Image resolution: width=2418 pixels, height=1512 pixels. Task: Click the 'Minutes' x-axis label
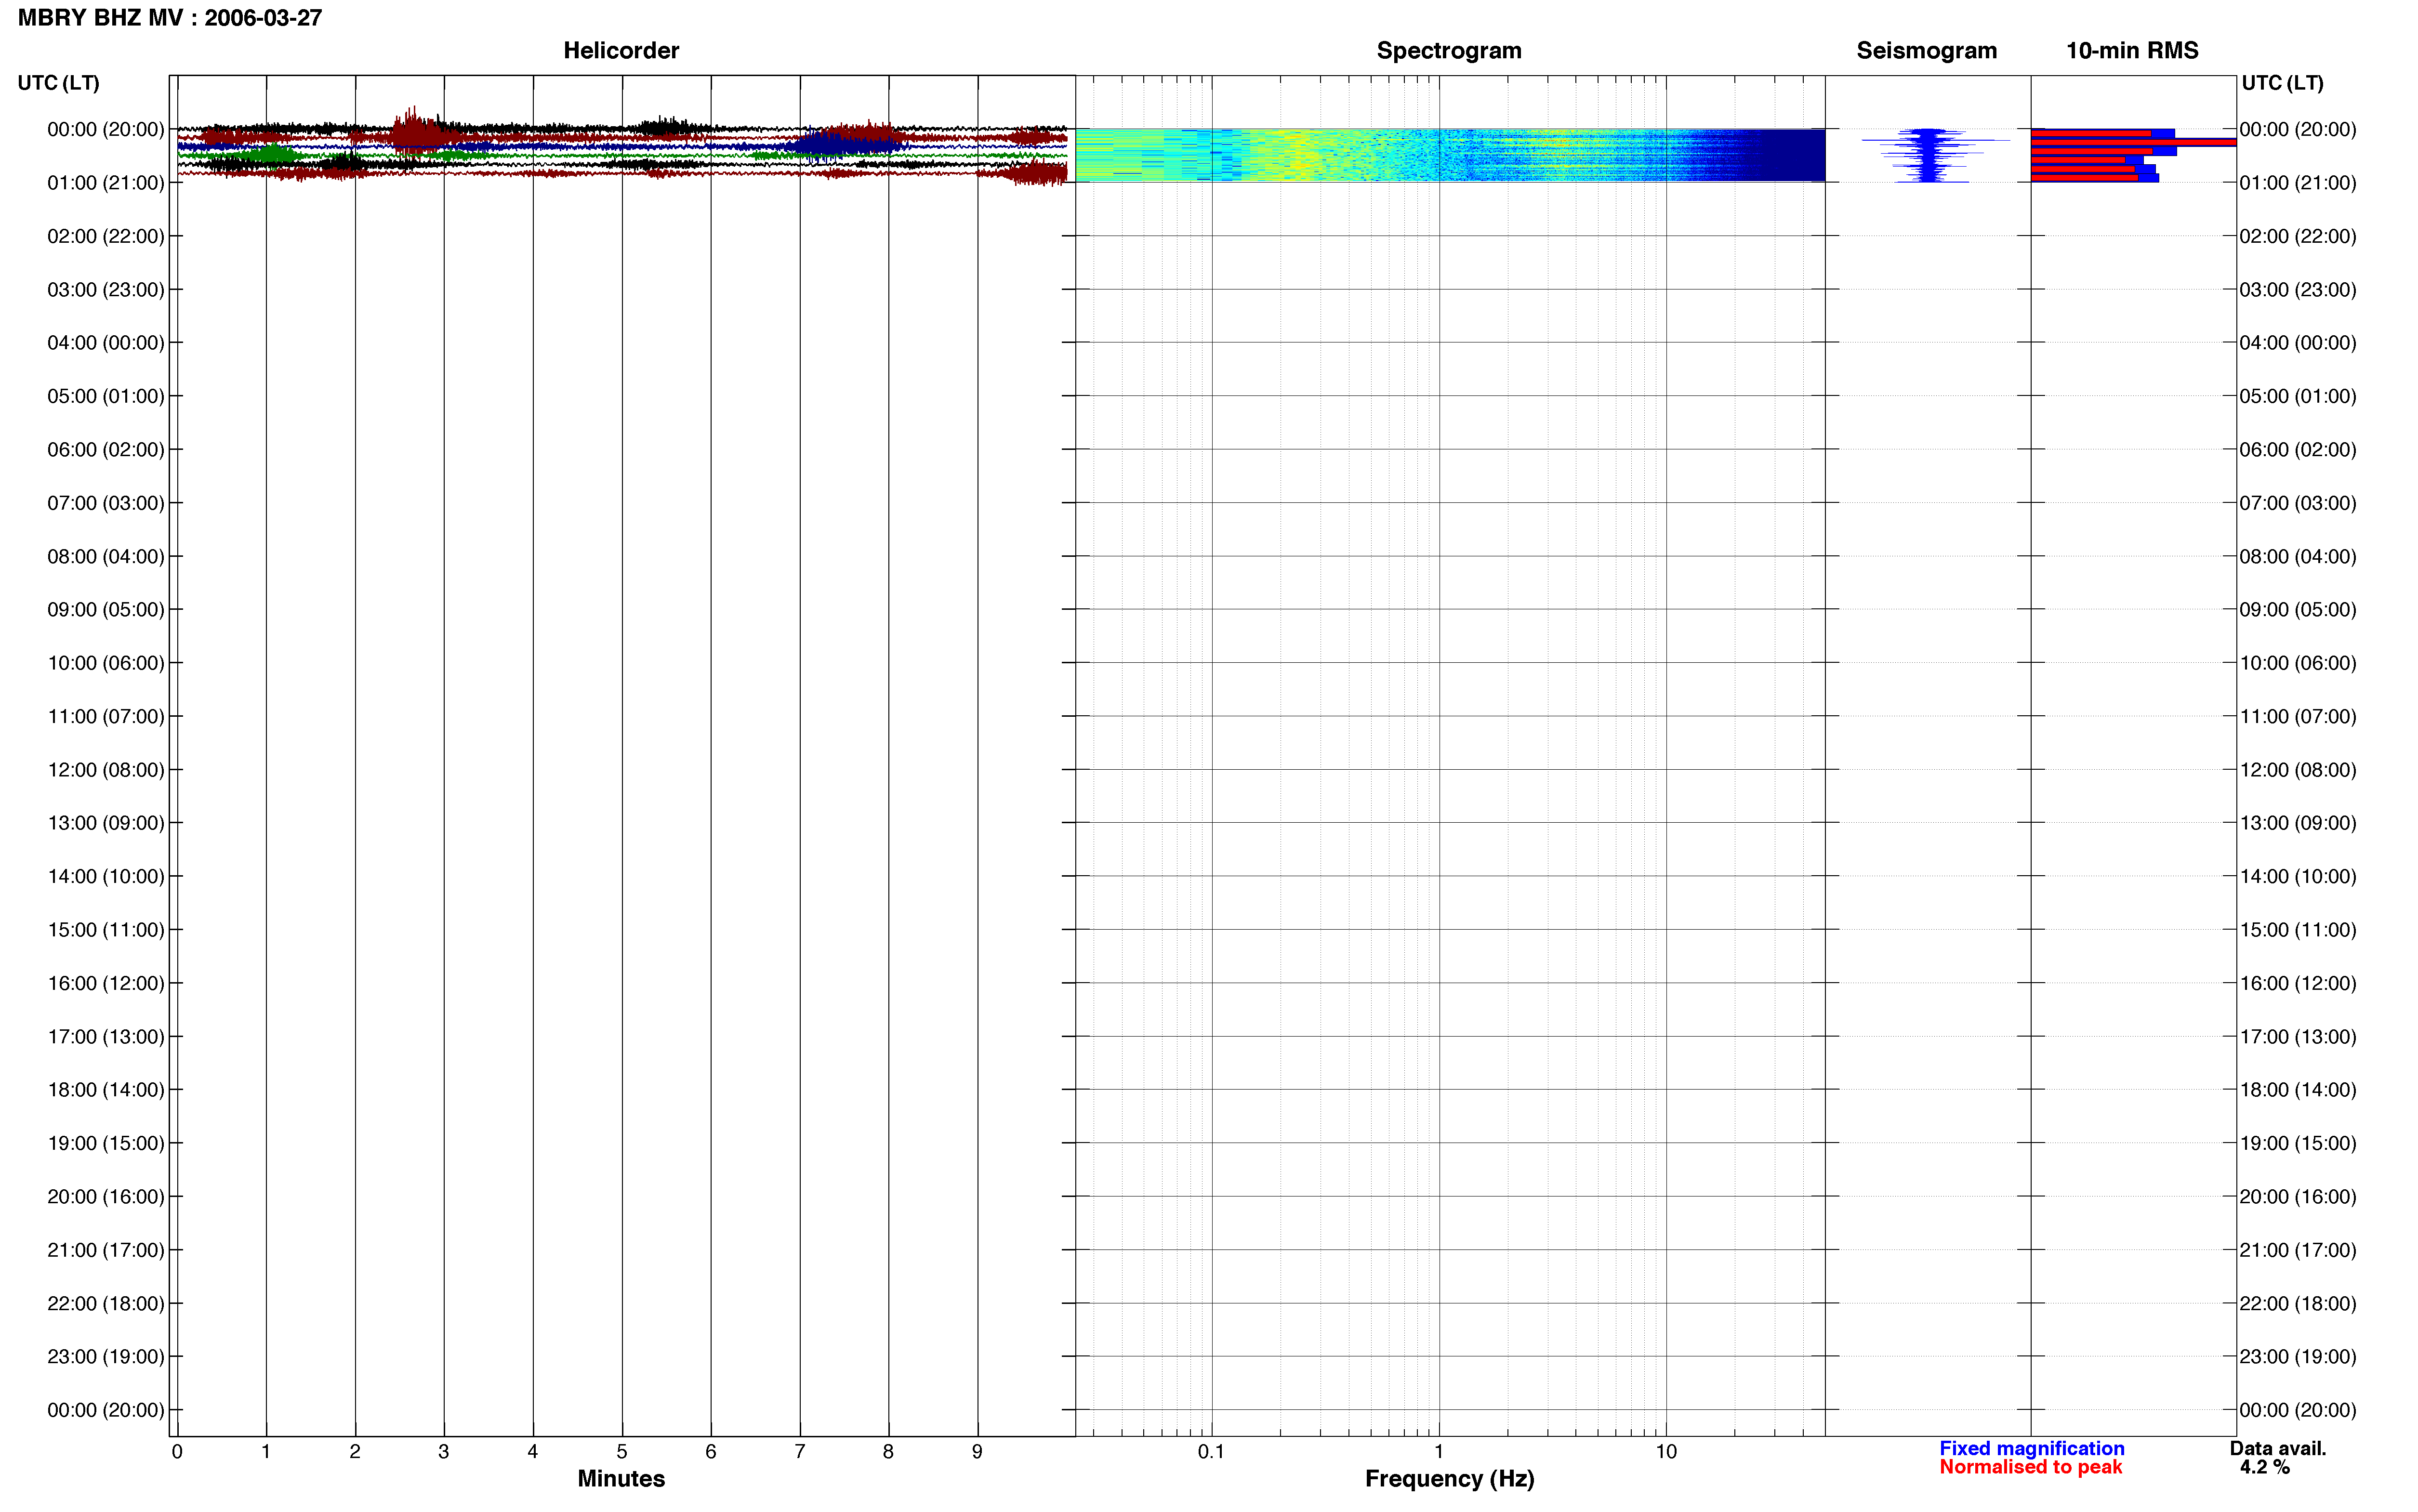(621, 1479)
